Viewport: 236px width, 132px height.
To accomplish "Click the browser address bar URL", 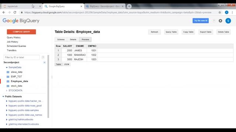I will 118,12.
